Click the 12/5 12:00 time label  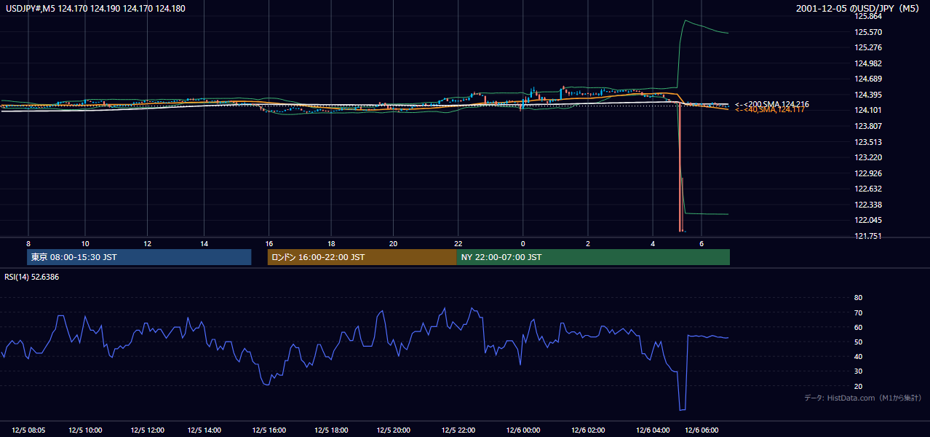[148, 430]
